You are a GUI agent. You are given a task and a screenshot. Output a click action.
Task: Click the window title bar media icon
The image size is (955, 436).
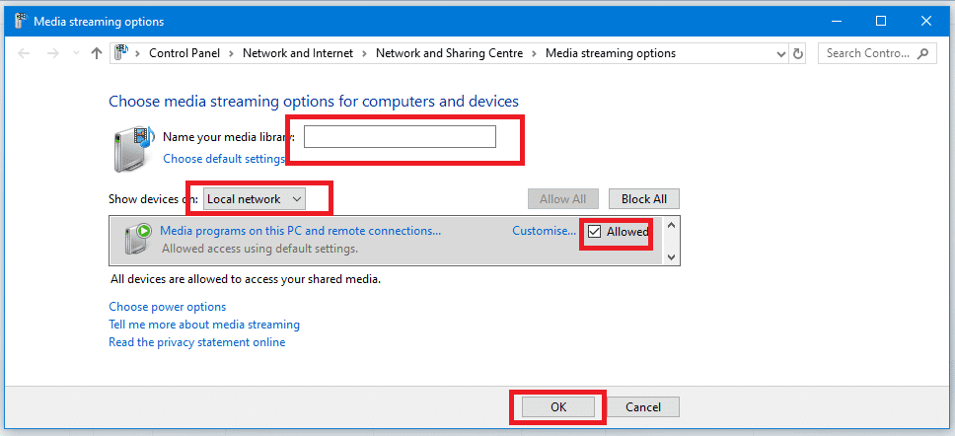(x=21, y=21)
